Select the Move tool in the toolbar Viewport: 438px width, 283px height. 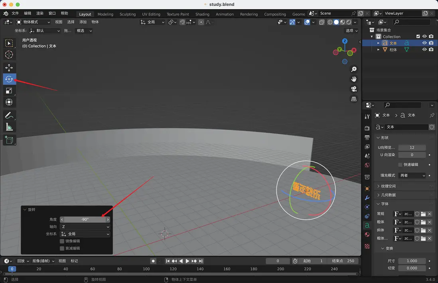(9, 68)
